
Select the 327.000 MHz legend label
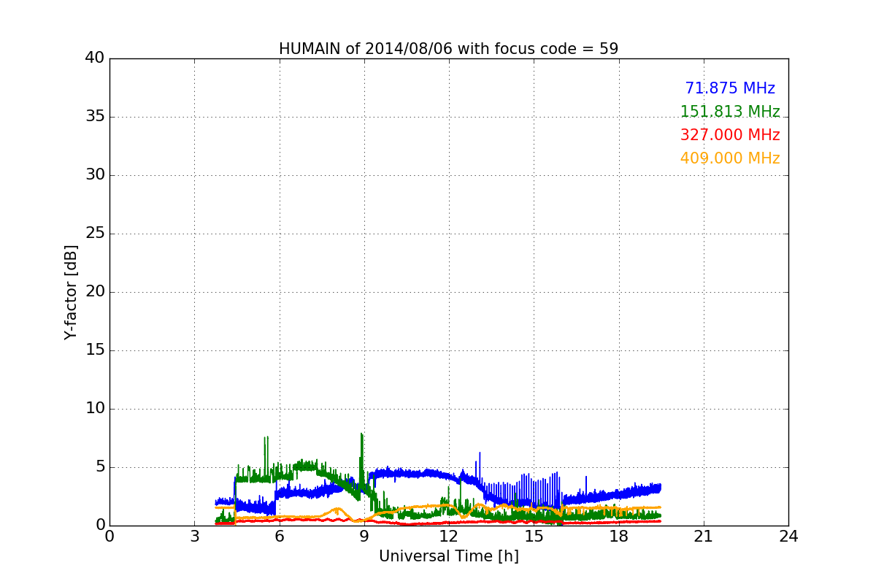730,135
